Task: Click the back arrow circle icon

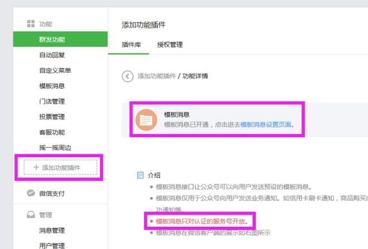Action: pyautogui.click(x=127, y=76)
